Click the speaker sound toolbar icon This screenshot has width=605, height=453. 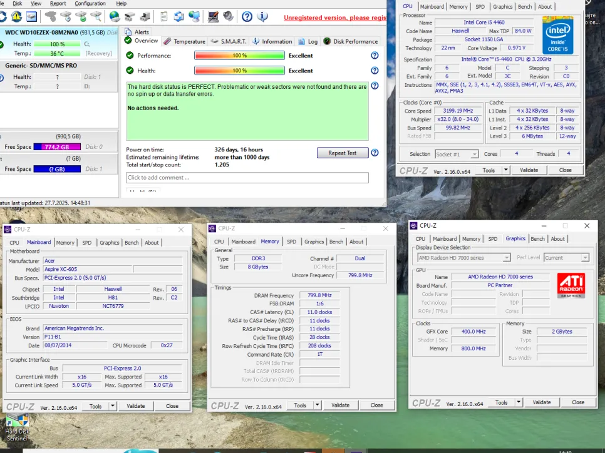(228, 16)
